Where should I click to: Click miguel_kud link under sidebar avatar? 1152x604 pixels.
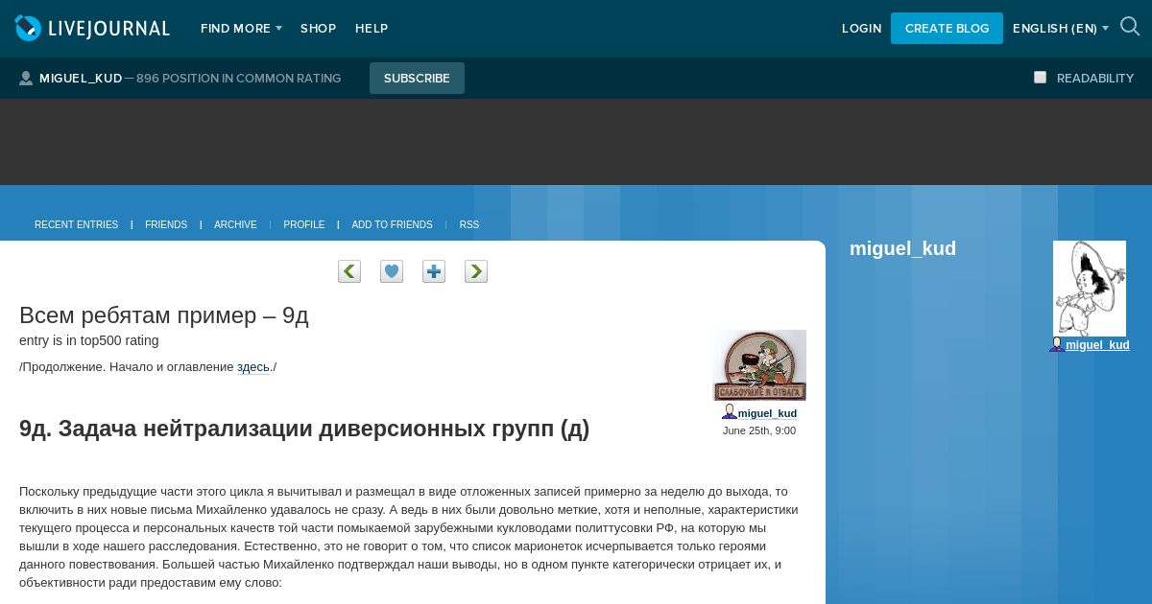(1097, 345)
